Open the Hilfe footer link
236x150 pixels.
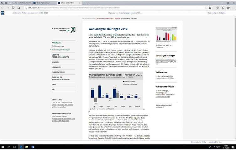tap(204, 142)
